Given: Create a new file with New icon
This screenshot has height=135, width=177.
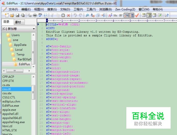Looking at the screenshot, I should [6, 15].
